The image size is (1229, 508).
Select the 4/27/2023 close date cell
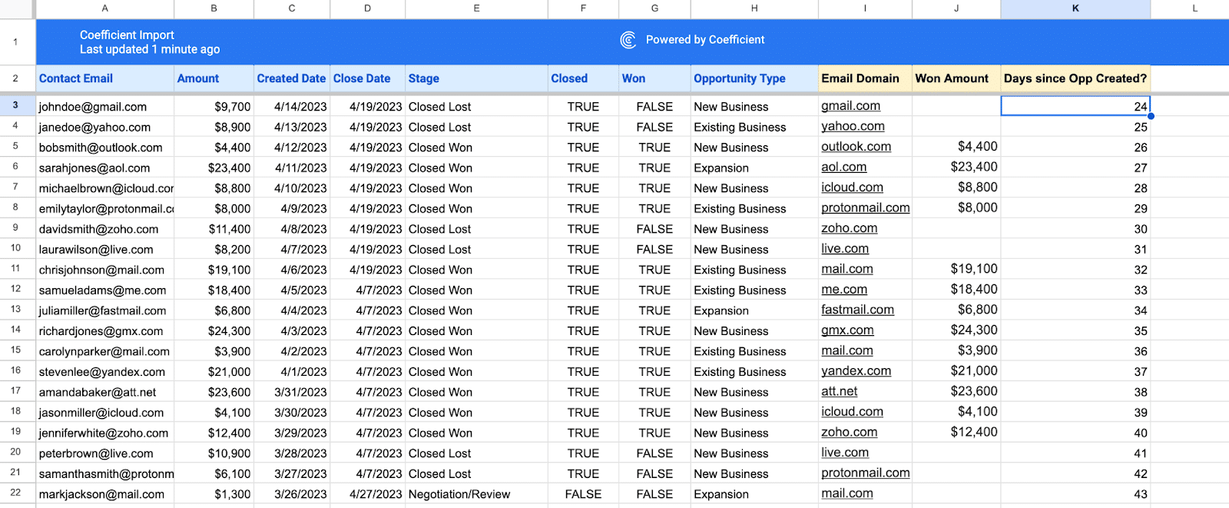367,494
